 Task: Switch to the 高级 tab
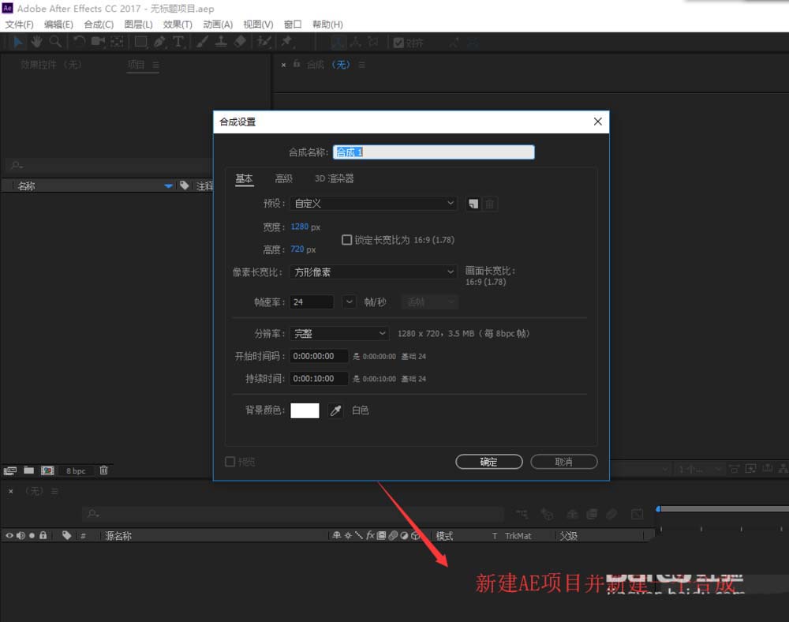click(283, 178)
